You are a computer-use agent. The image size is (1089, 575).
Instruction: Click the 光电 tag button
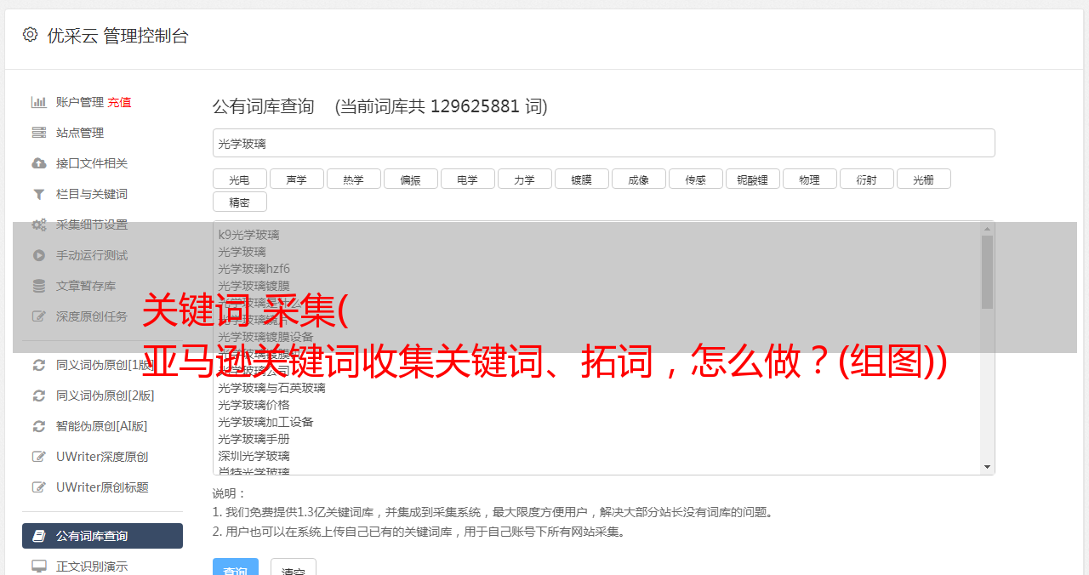pyautogui.click(x=239, y=179)
